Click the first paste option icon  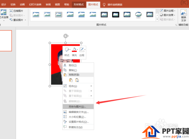71,80
